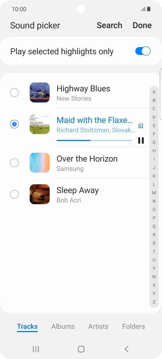Tap Sleep Away album cover image
Screen dimensions: 162x359
[40, 194]
